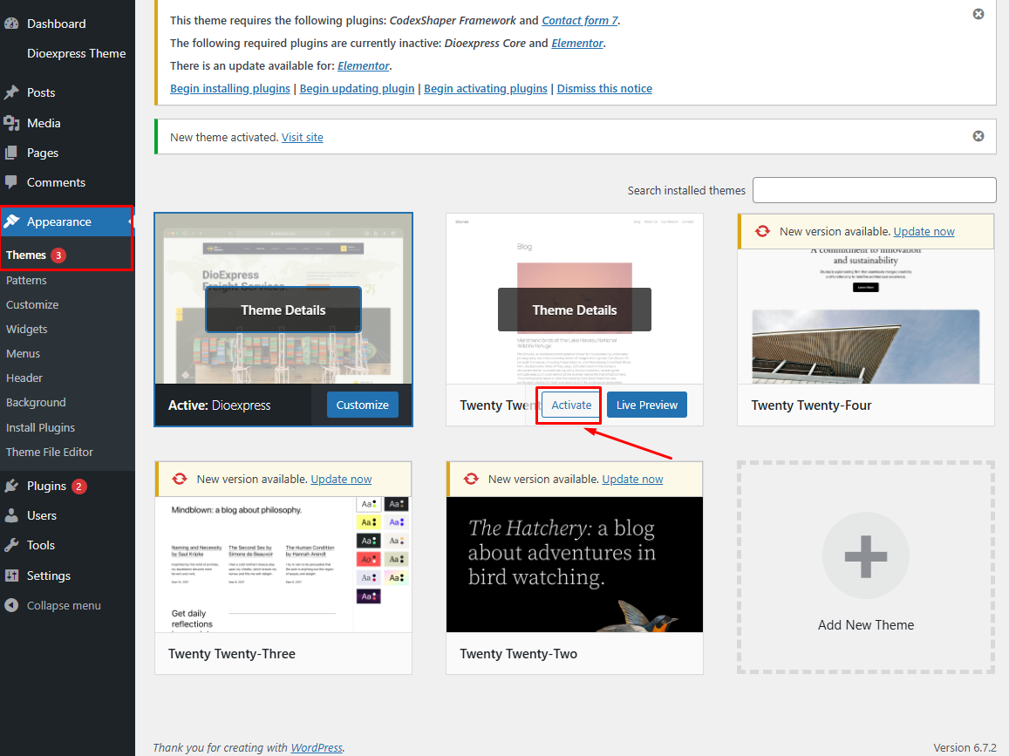The width and height of the screenshot is (1009, 756).
Task: Open the Appearance menu section
Action: pyautogui.click(x=58, y=221)
